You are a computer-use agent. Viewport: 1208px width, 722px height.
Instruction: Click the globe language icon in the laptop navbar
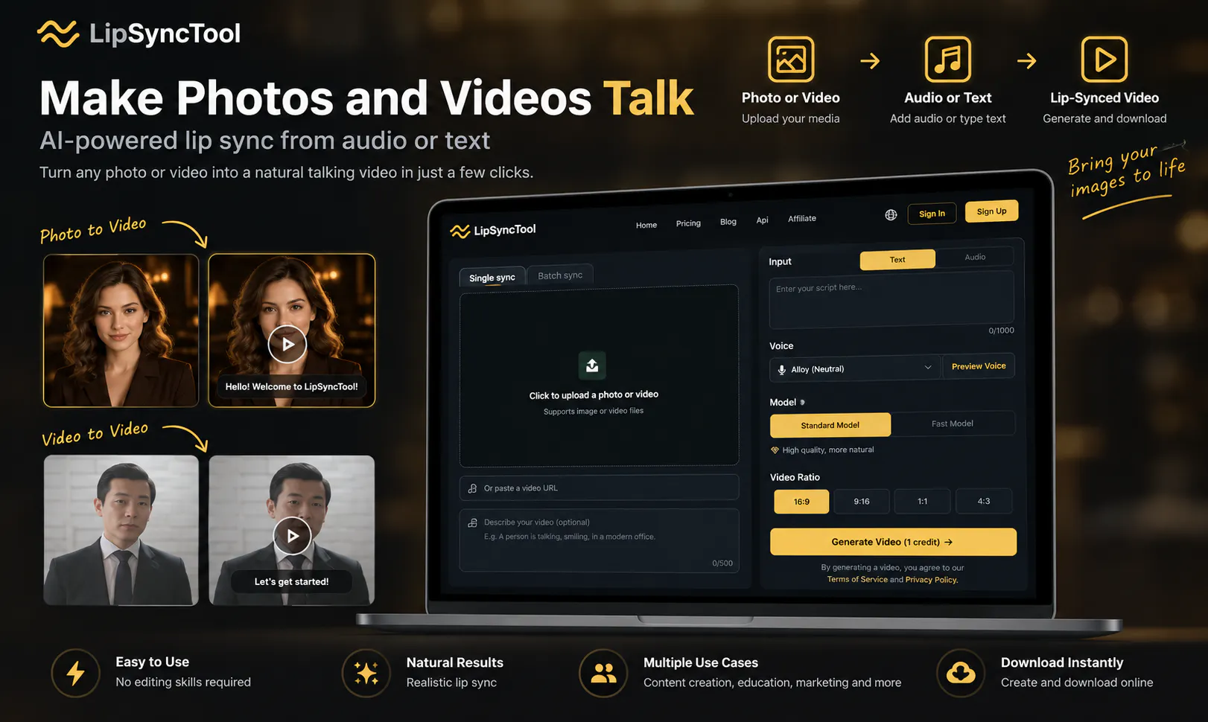[x=891, y=215]
